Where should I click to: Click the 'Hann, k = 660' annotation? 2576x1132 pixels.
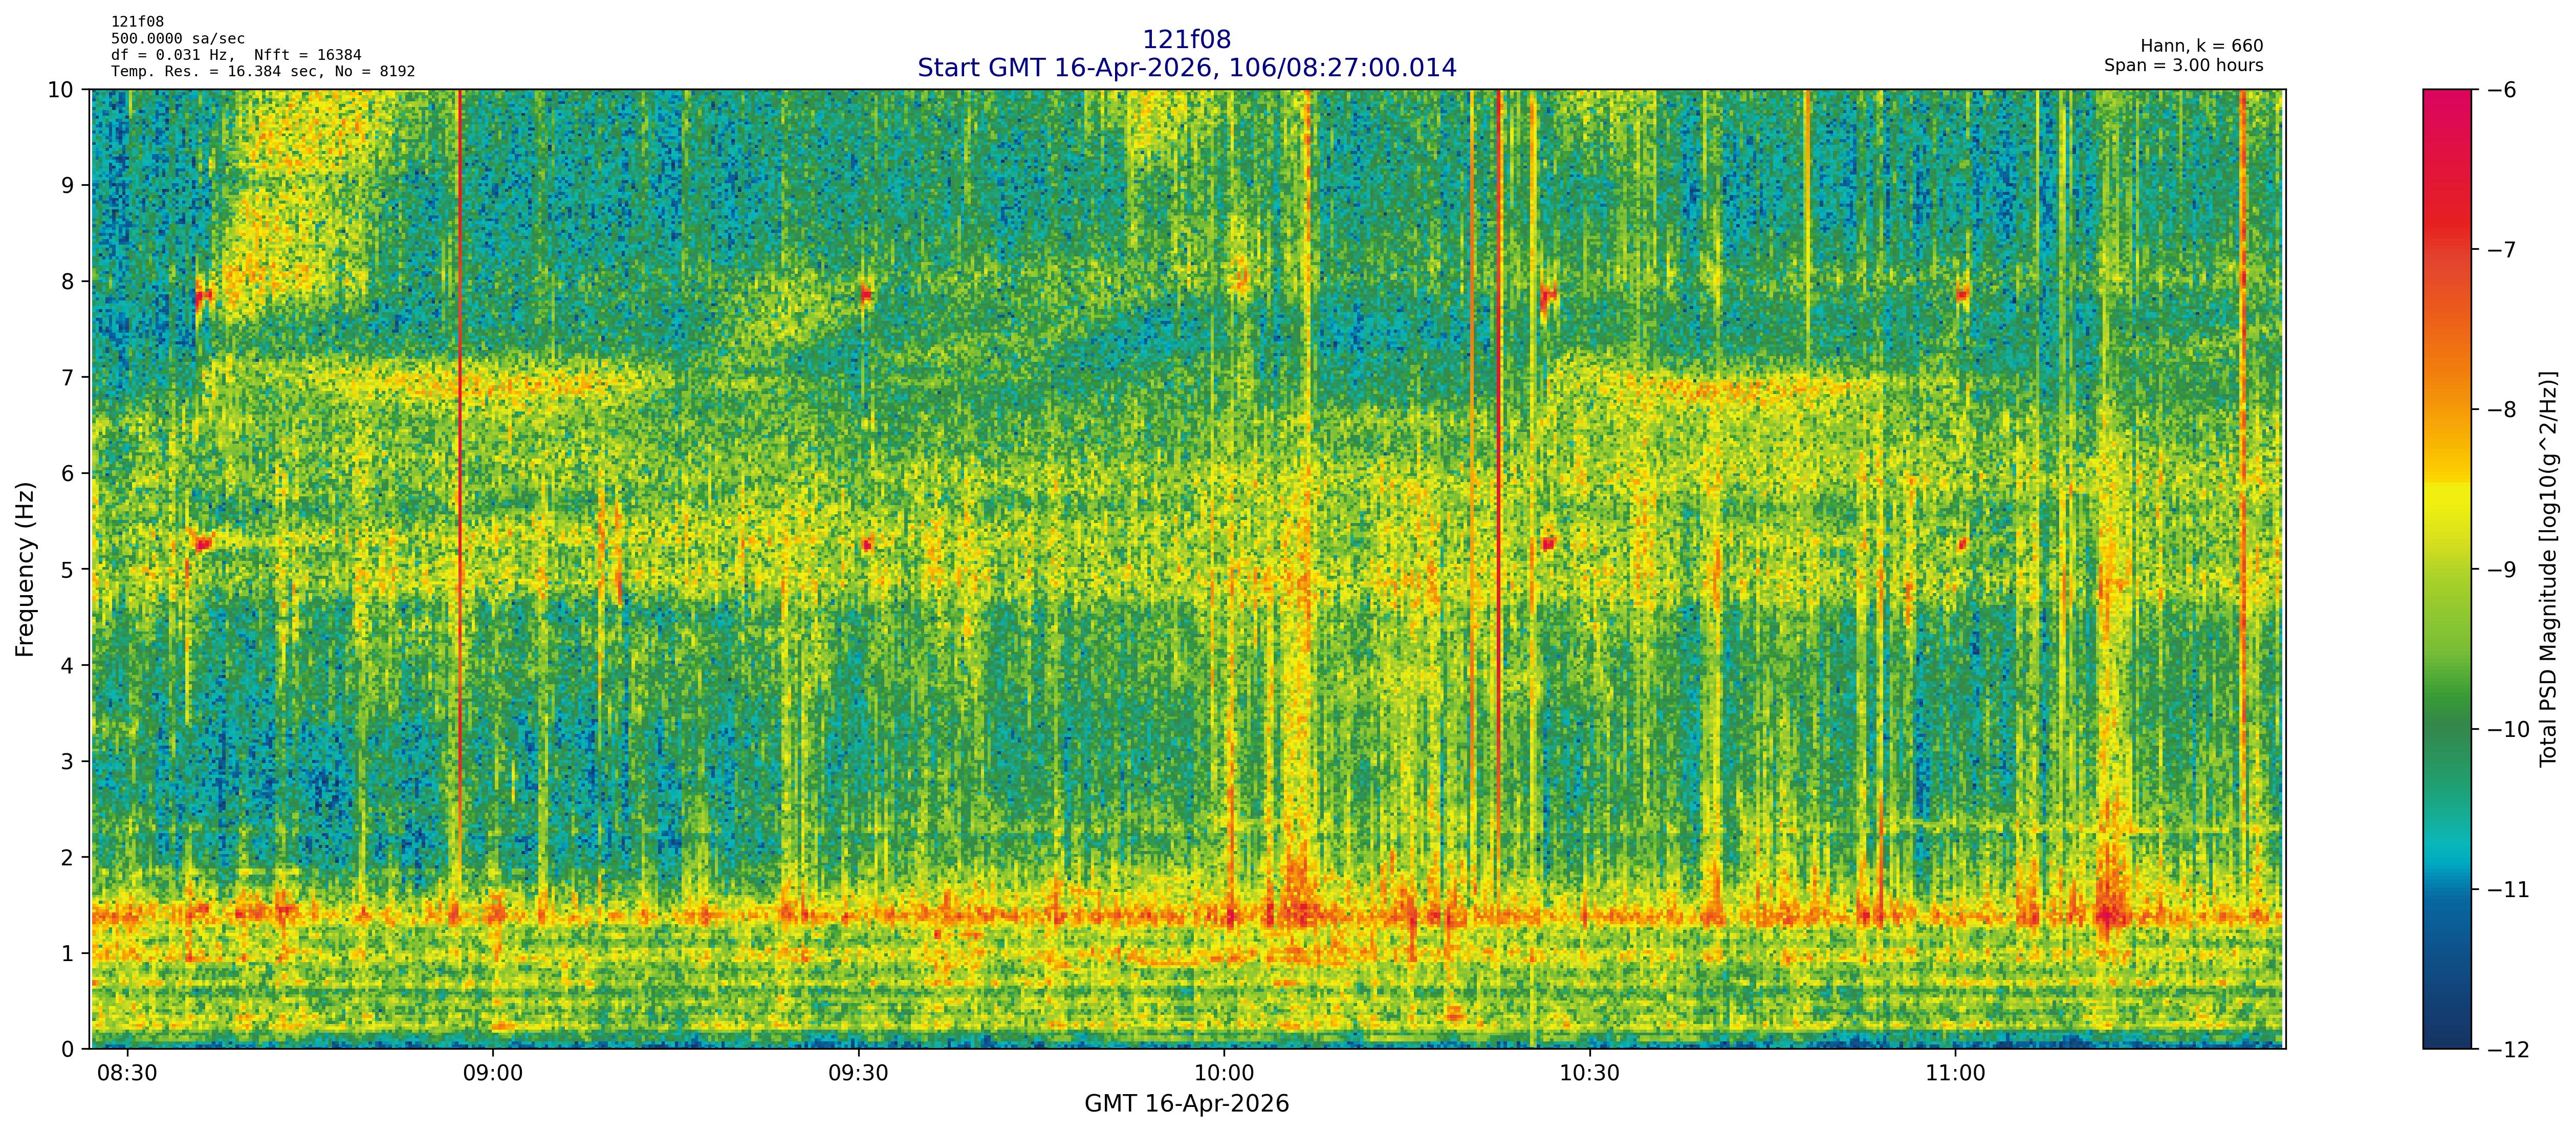click(x=2201, y=46)
